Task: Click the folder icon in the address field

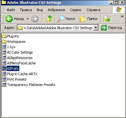Action: 20,28
